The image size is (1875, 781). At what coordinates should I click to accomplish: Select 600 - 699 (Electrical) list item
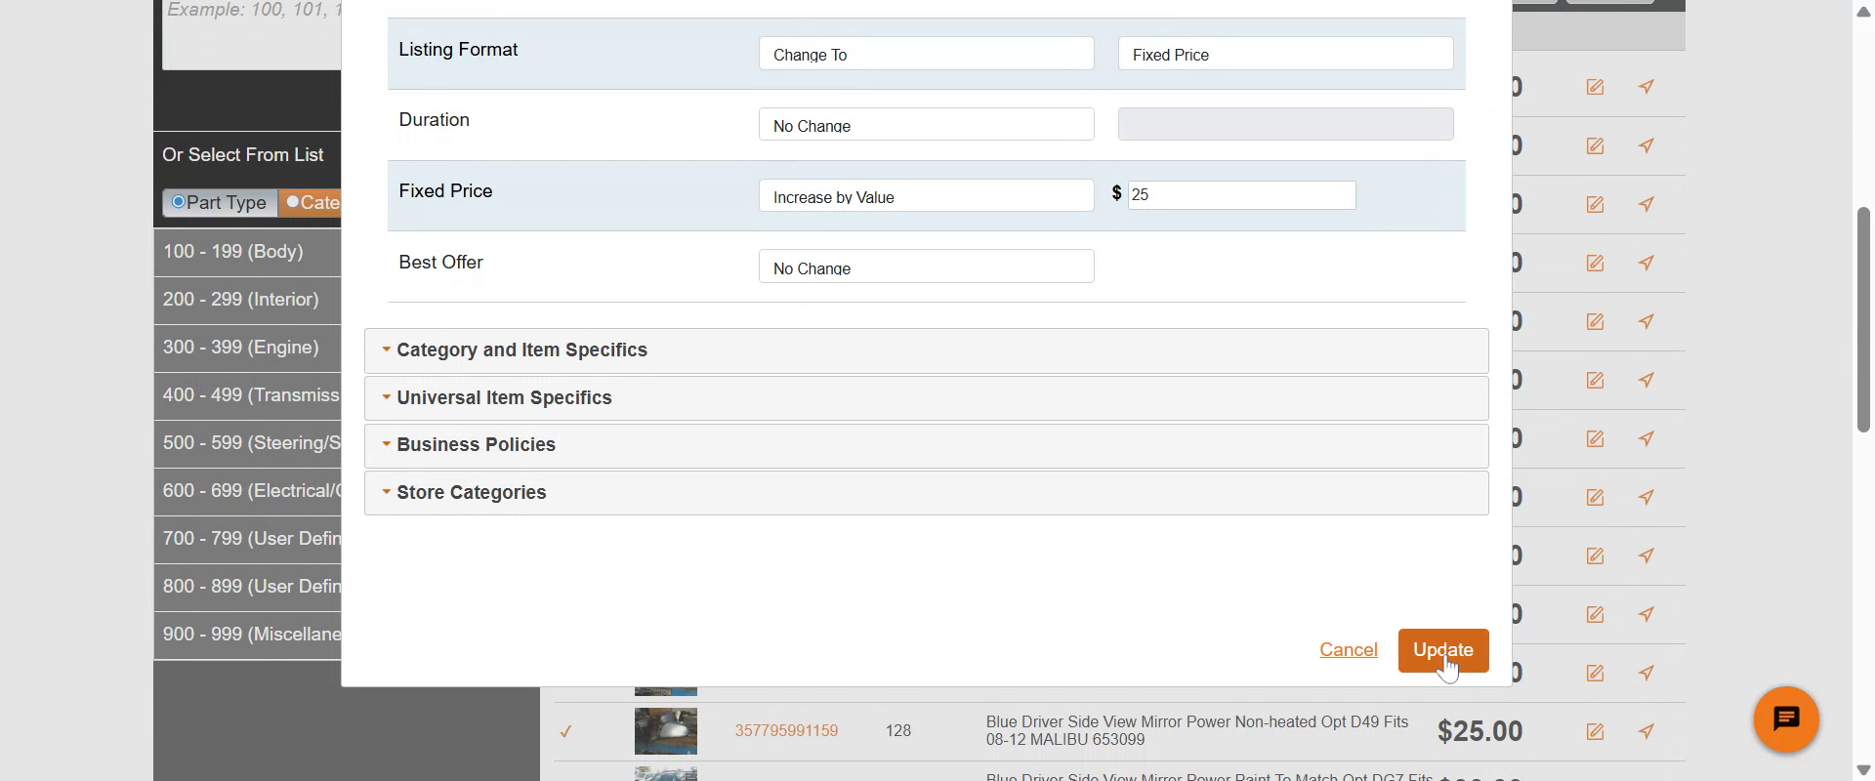click(247, 491)
